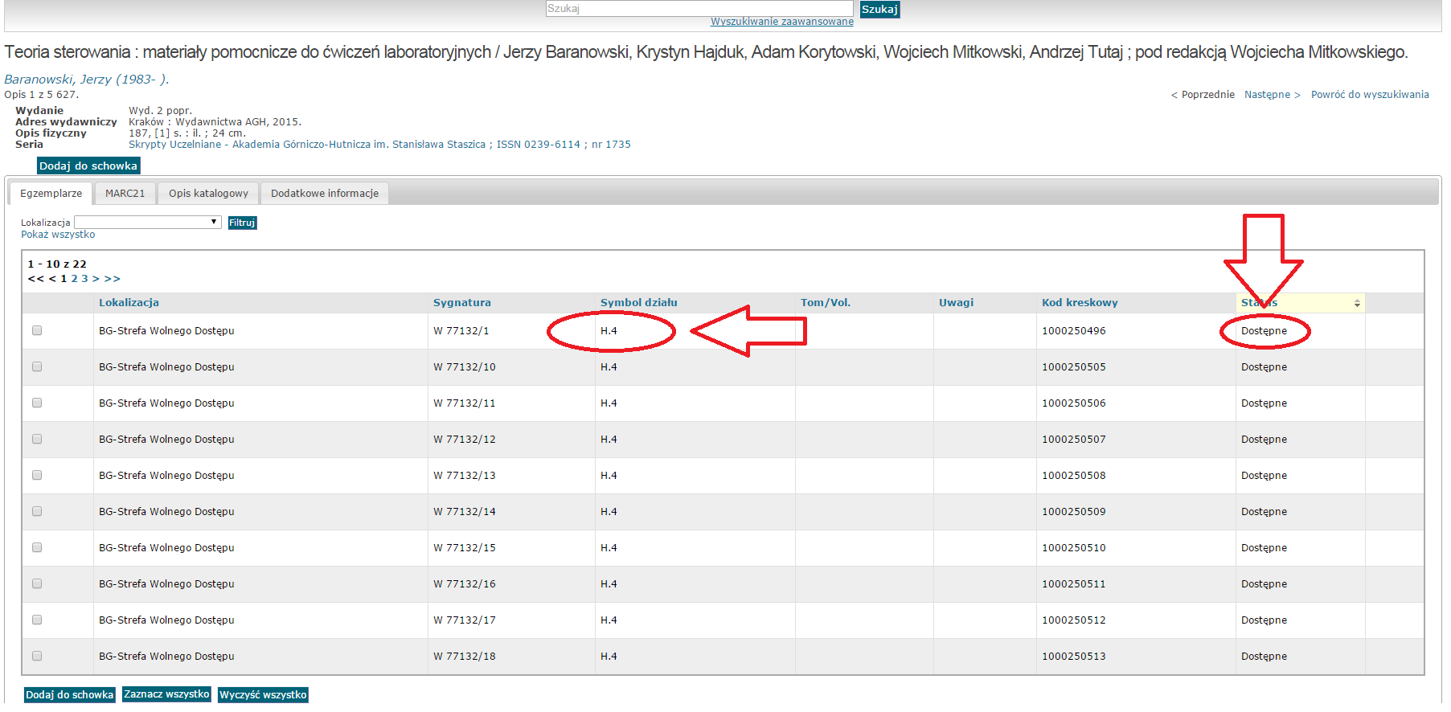Click H.4 symbol in row W 77132/1
The height and width of the screenshot is (712, 1451).
tap(609, 331)
